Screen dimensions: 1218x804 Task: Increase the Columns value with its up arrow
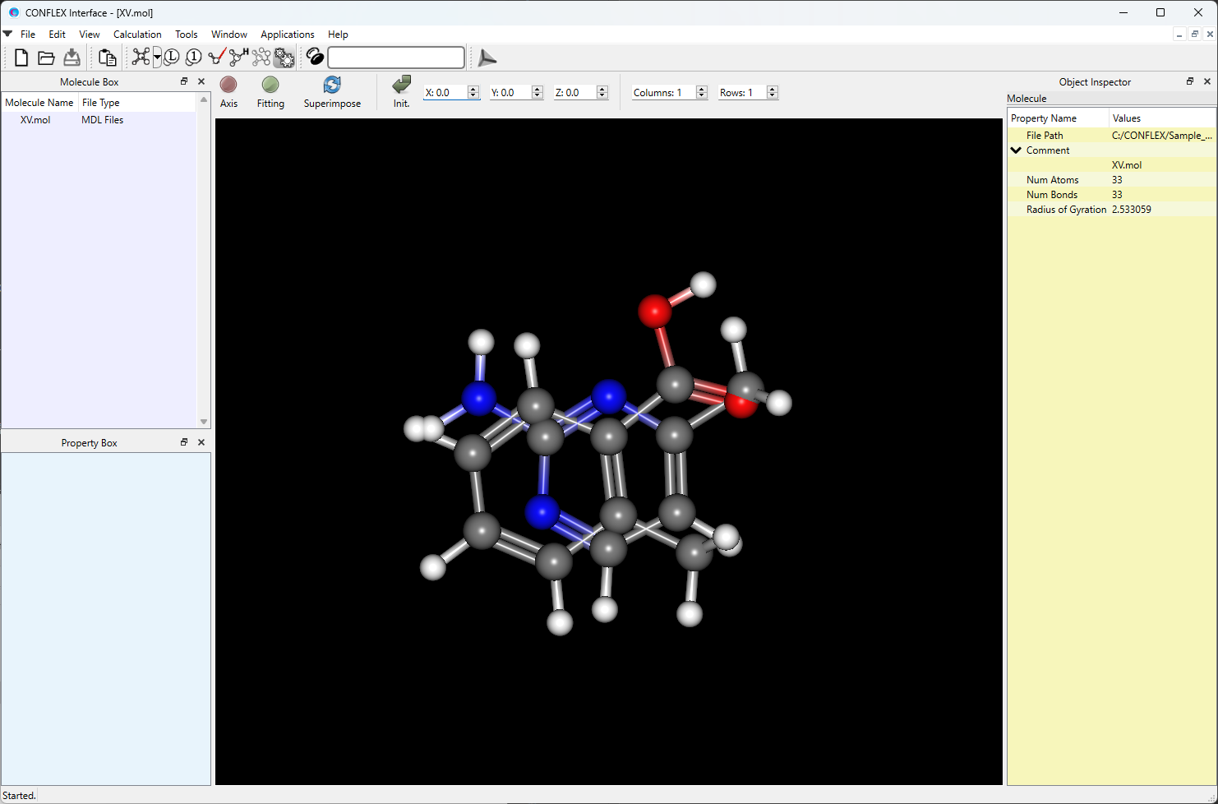(702, 89)
